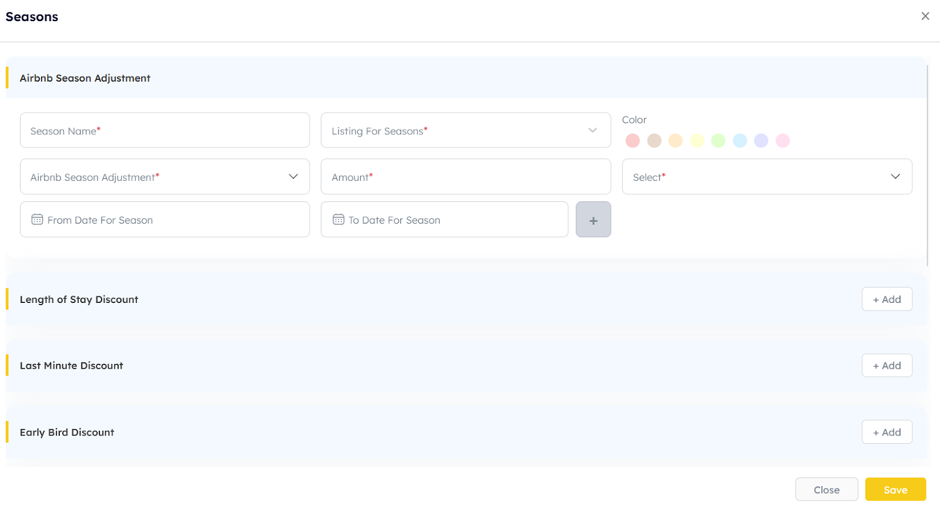Choose the pink color swatch
940x506 pixels.
click(783, 140)
